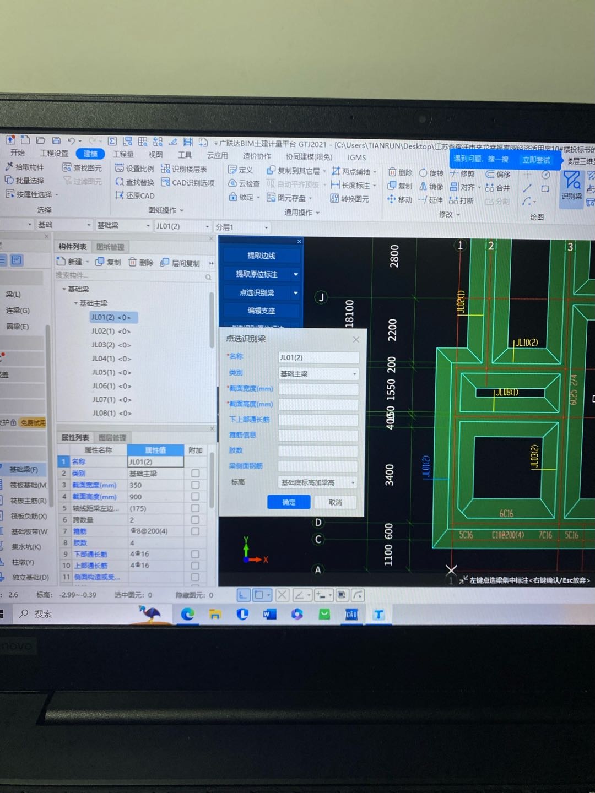Viewport: 595px width, 793px height.
Task: Select the 合并 merge tool
Action: tap(497, 188)
